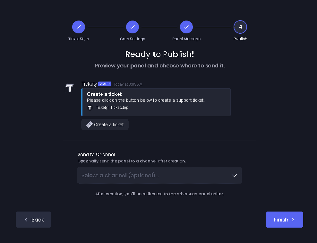
Task: Click the Create a ticket preview button
Action: [105, 125]
